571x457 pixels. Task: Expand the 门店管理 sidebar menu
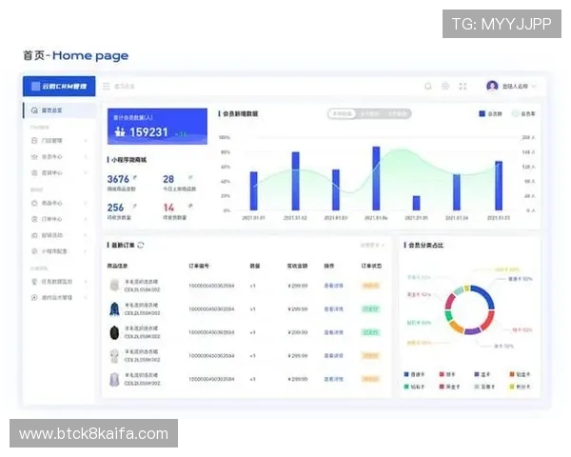point(52,140)
